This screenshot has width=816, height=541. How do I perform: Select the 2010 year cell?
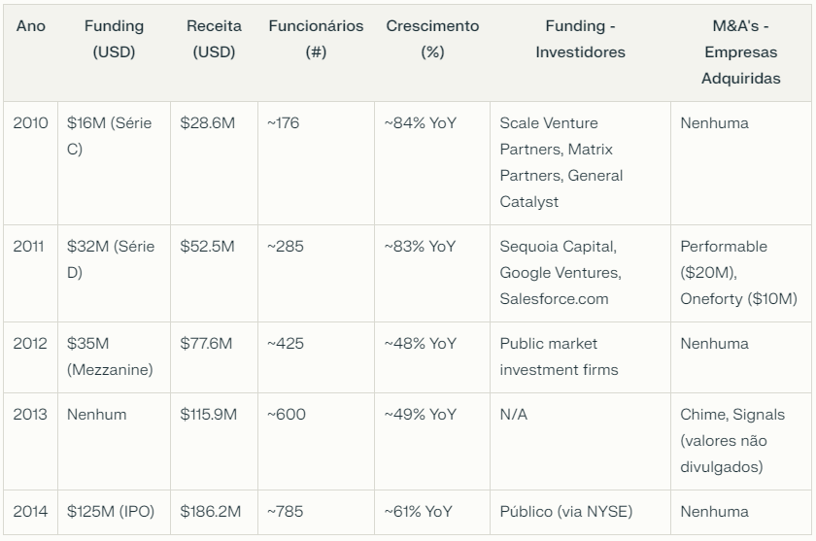click(30, 123)
